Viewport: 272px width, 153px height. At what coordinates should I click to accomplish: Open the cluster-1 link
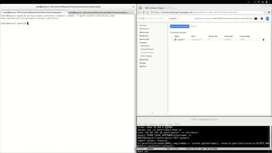click(181, 40)
